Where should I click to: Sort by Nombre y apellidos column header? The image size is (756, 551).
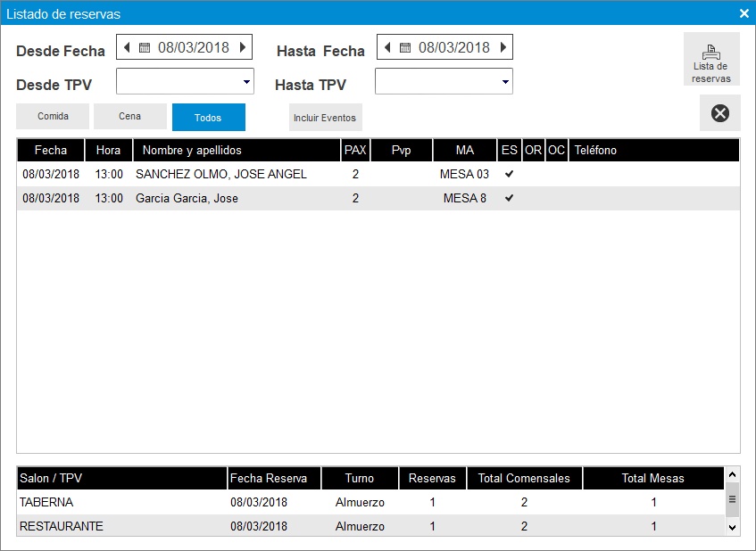click(237, 150)
